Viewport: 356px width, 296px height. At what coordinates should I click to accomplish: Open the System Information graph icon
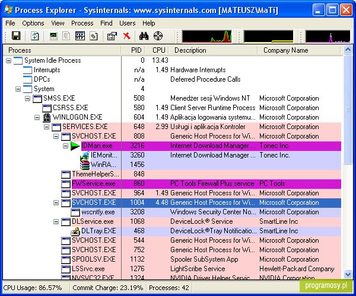pyautogui.click(x=53, y=36)
